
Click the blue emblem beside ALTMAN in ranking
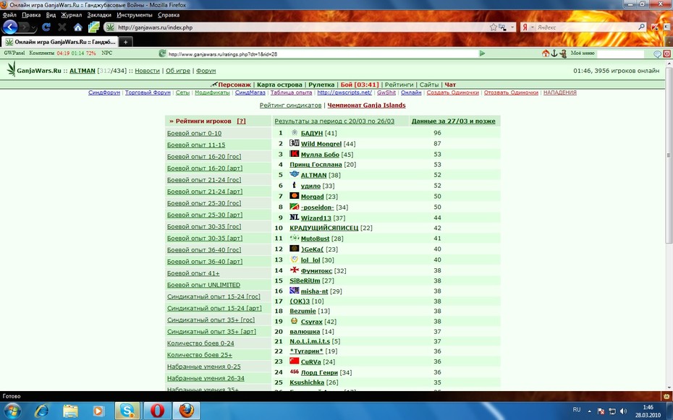[x=294, y=174]
